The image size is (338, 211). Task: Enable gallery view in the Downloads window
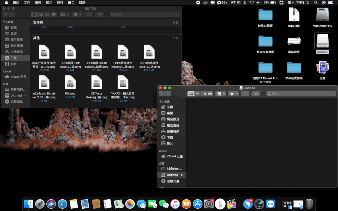tap(54, 14)
